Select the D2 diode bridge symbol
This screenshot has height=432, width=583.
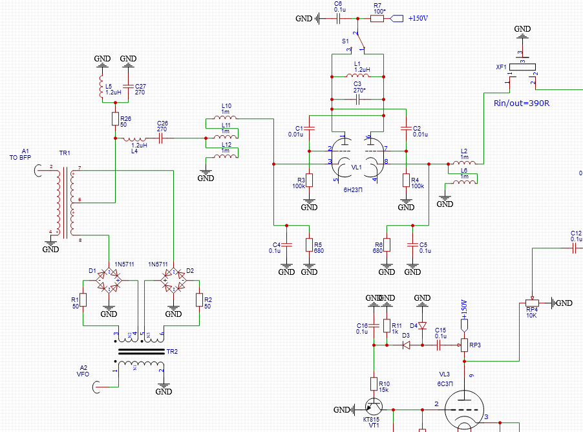pos(173,280)
